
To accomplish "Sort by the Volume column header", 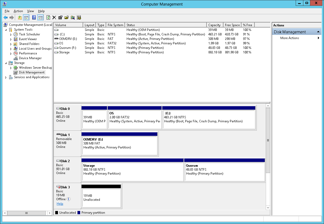I will click(x=68, y=25).
